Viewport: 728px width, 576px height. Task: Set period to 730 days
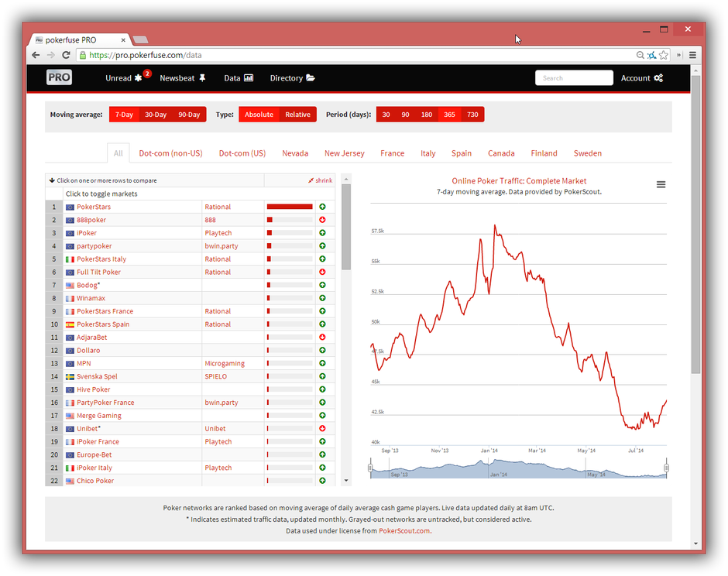point(472,115)
